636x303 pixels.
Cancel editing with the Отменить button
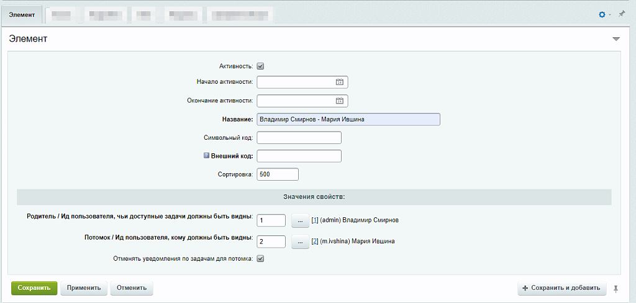[x=131, y=288]
